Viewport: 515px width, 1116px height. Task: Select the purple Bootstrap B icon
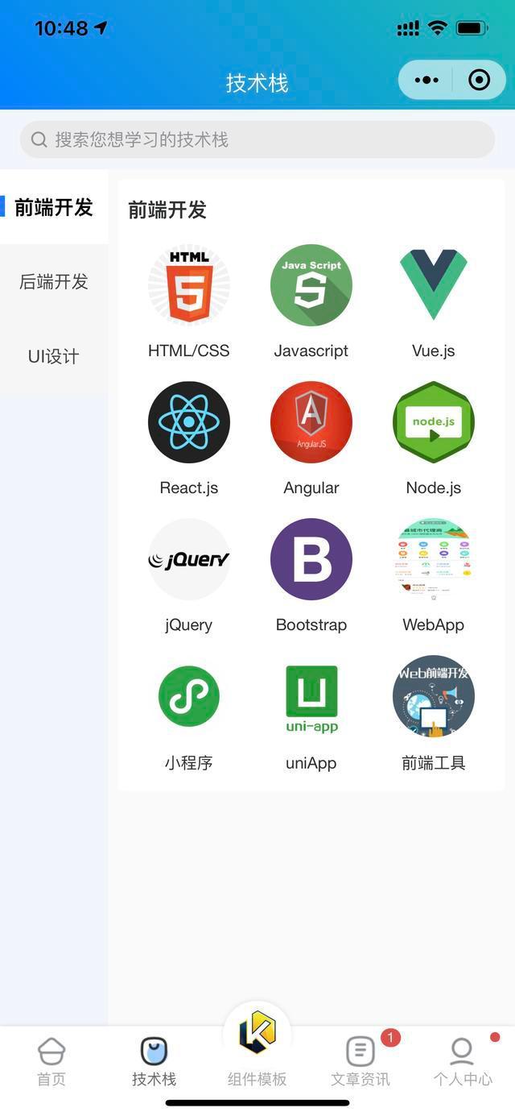[x=311, y=559]
